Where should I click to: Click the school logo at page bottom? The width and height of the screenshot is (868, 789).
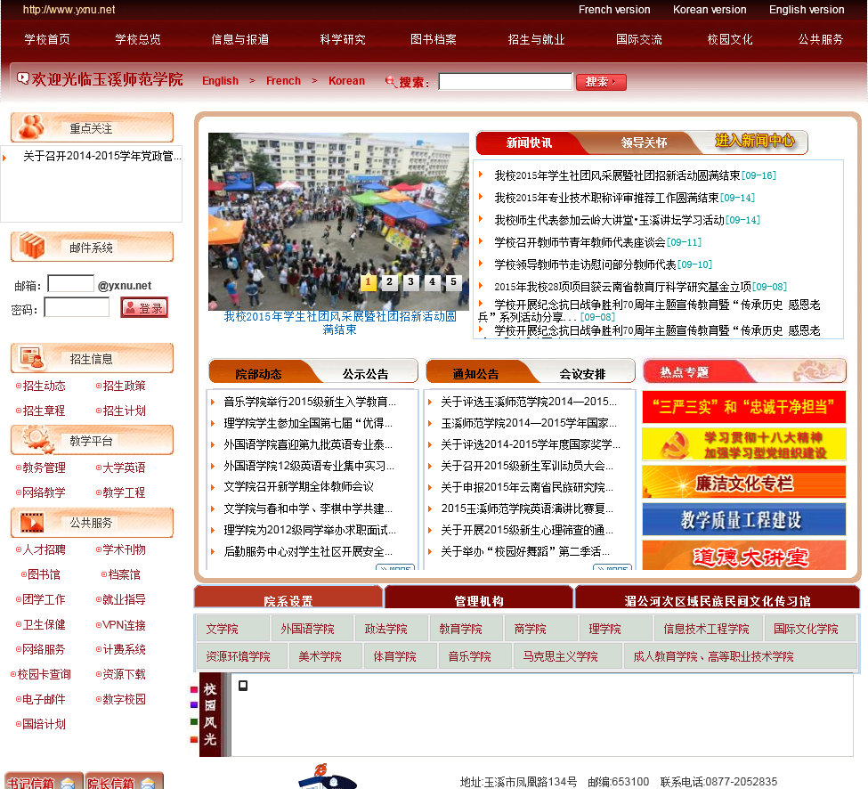327,777
